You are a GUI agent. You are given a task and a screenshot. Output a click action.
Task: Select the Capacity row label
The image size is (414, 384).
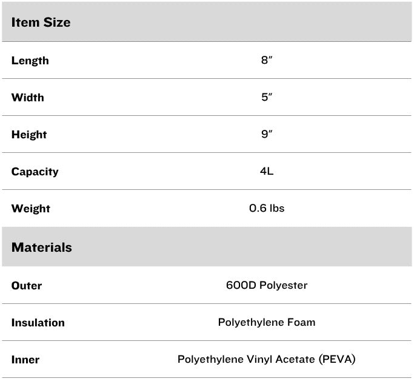(35, 172)
